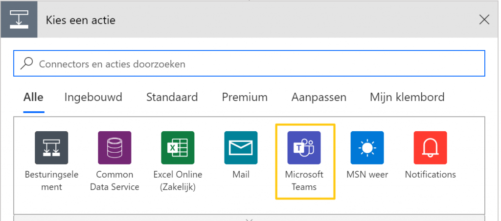Open the Common Data Service connector icon
This screenshot has height=221, width=501.
(114, 148)
